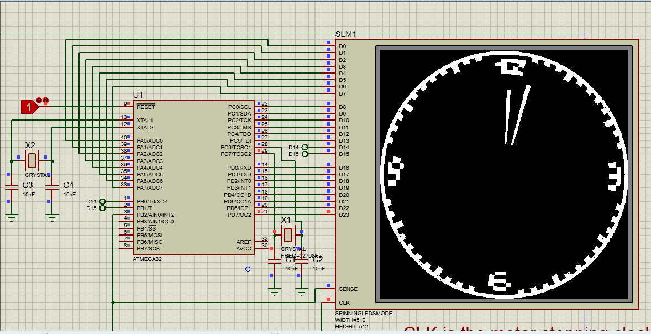The height and width of the screenshot is (334, 651).
Task: Click the PB7/SCK pin label
Action: coord(146,248)
